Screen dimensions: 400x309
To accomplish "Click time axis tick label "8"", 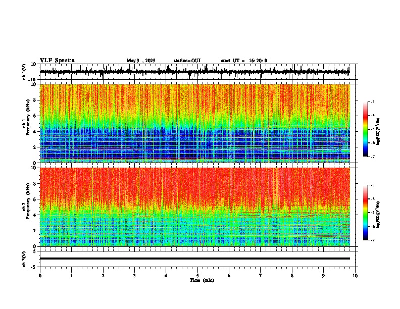I will tap(292, 276).
